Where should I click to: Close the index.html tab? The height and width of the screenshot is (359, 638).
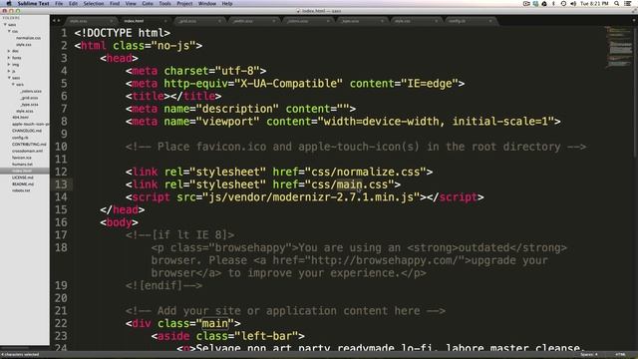(x=165, y=21)
